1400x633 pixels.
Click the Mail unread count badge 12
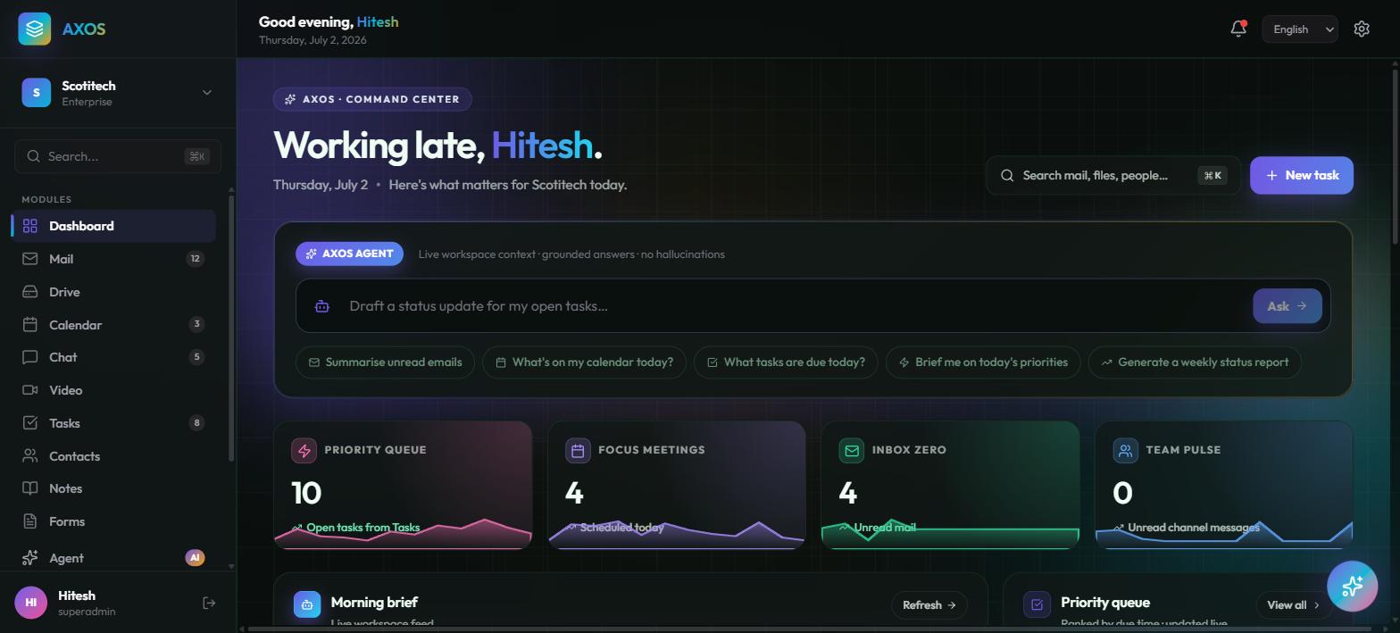coord(196,259)
